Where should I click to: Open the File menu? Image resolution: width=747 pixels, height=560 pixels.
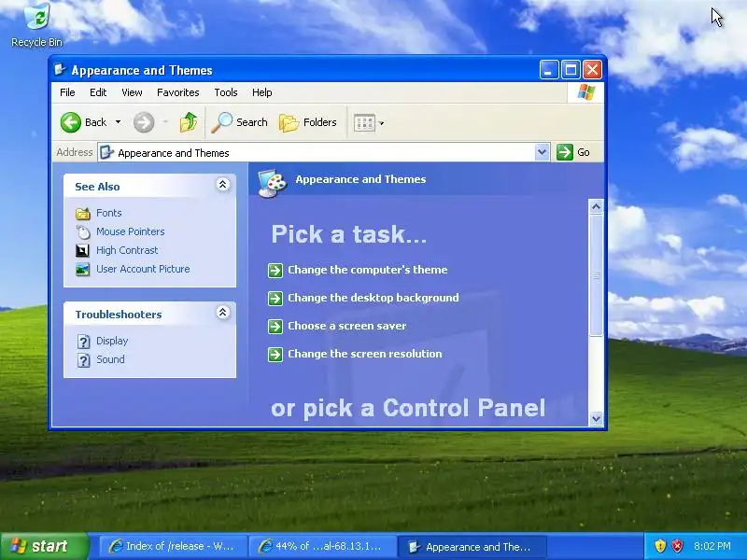[x=67, y=92]
